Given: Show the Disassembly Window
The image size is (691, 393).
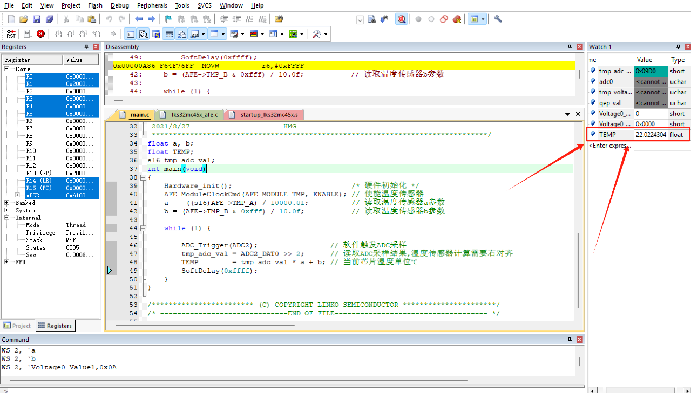Looking at the screenshot, I should tap(144, 33).
